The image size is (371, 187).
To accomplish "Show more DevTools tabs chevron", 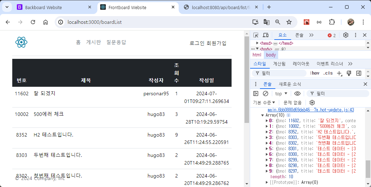I will click(311, 35).
